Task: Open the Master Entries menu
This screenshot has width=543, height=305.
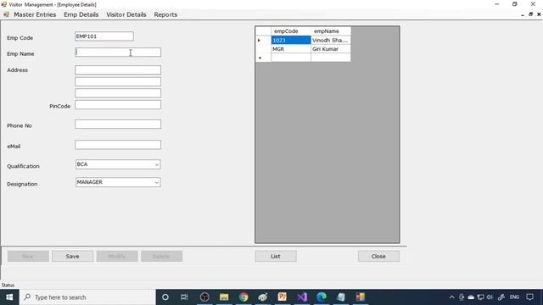Action: pyautogui.click(x=35, y=14)
